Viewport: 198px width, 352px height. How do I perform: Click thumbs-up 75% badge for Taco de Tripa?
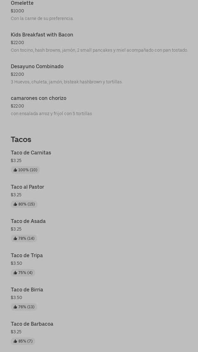click(23, 273)
